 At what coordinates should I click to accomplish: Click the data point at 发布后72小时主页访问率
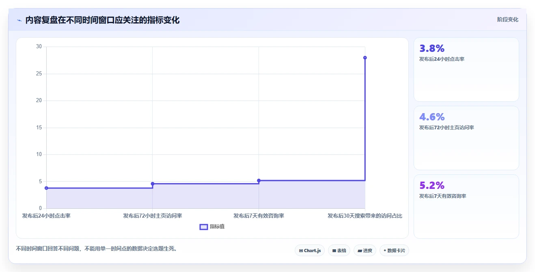point(153,184)
